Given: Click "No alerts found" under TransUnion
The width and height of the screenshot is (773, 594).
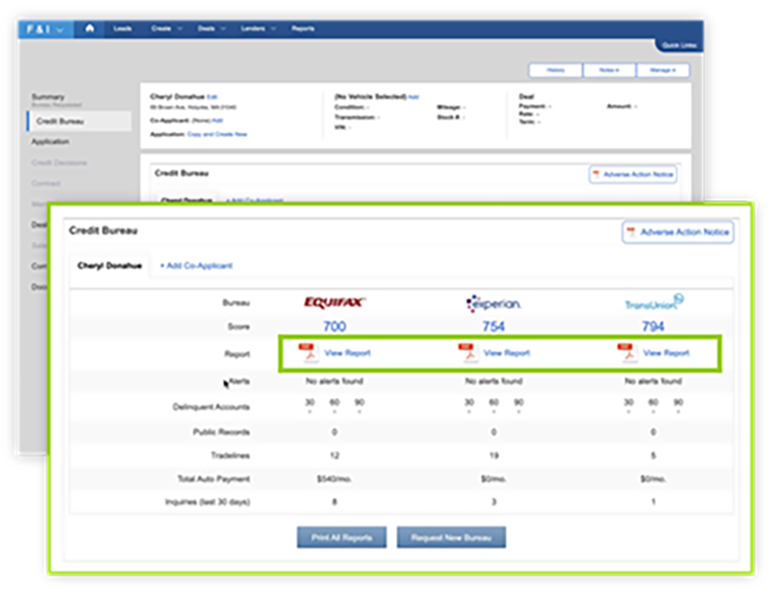Looking at the screenshot, I should pos(653,382).
